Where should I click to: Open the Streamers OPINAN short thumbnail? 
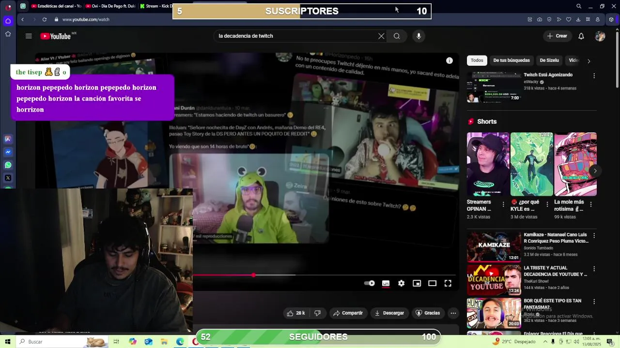pos(488,164)
